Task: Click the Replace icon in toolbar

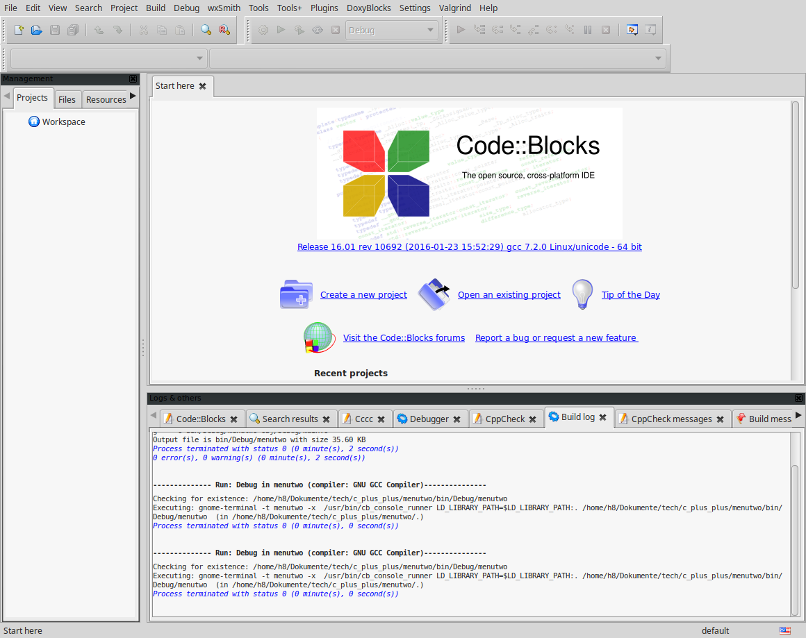Action: pos(224,30)
